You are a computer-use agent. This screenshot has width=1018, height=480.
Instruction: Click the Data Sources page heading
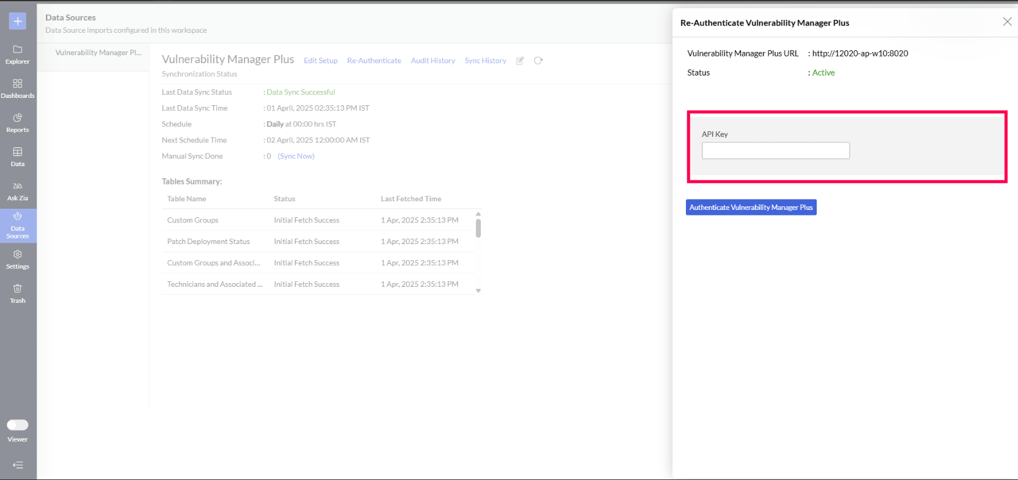coord(71,17)
